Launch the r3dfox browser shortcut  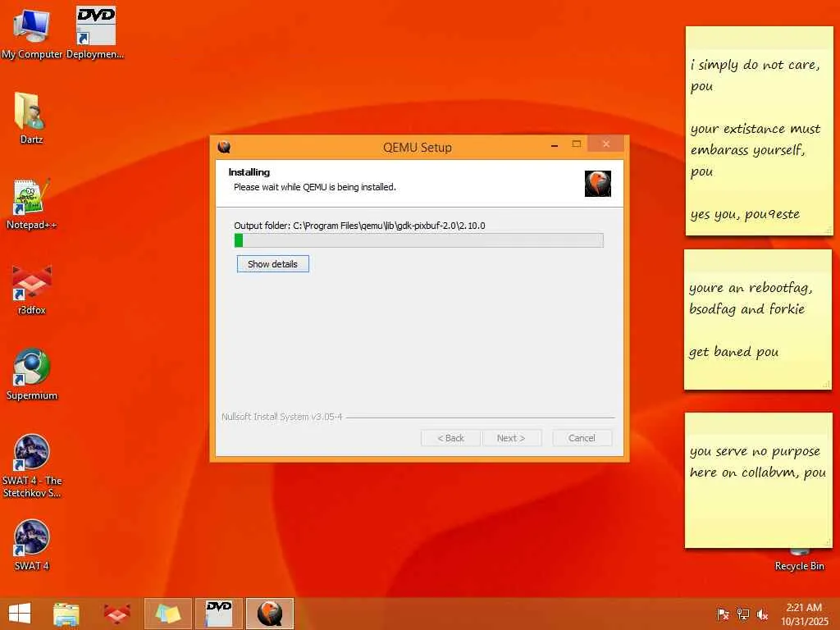pyautogui.click(x=31, y=290)
